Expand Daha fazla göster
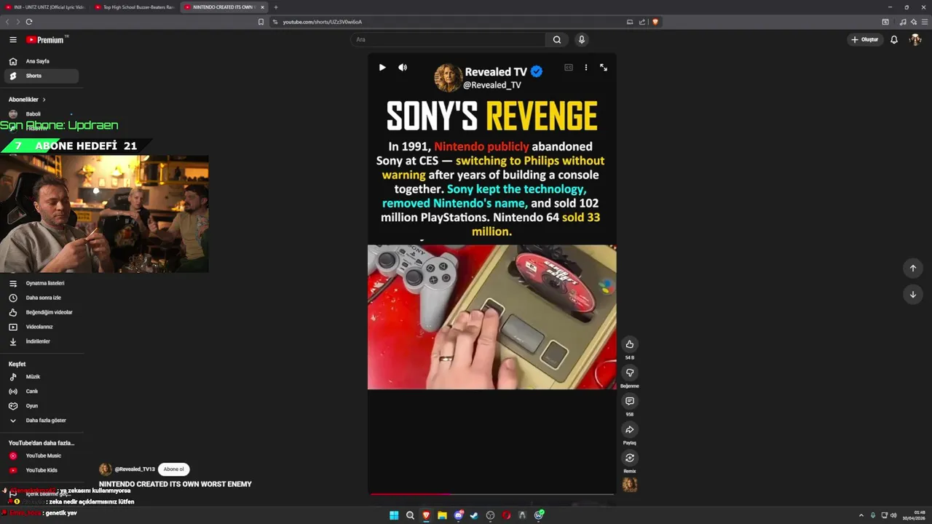This screenshot has height=524, width=932. pos(42,421)
